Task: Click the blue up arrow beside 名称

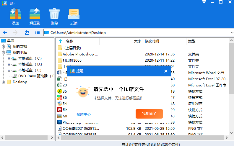Action: 61,41
